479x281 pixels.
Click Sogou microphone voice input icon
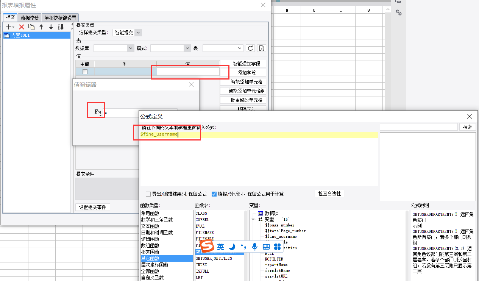click(x=255, y=247)
